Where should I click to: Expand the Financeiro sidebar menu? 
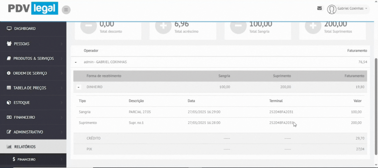tap(24, 117)
